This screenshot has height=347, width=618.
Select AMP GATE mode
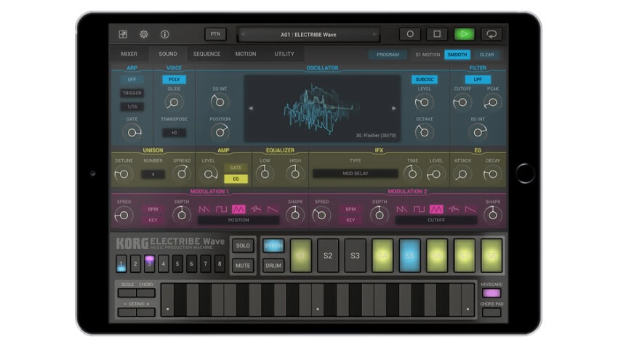[x=236, y=168]
